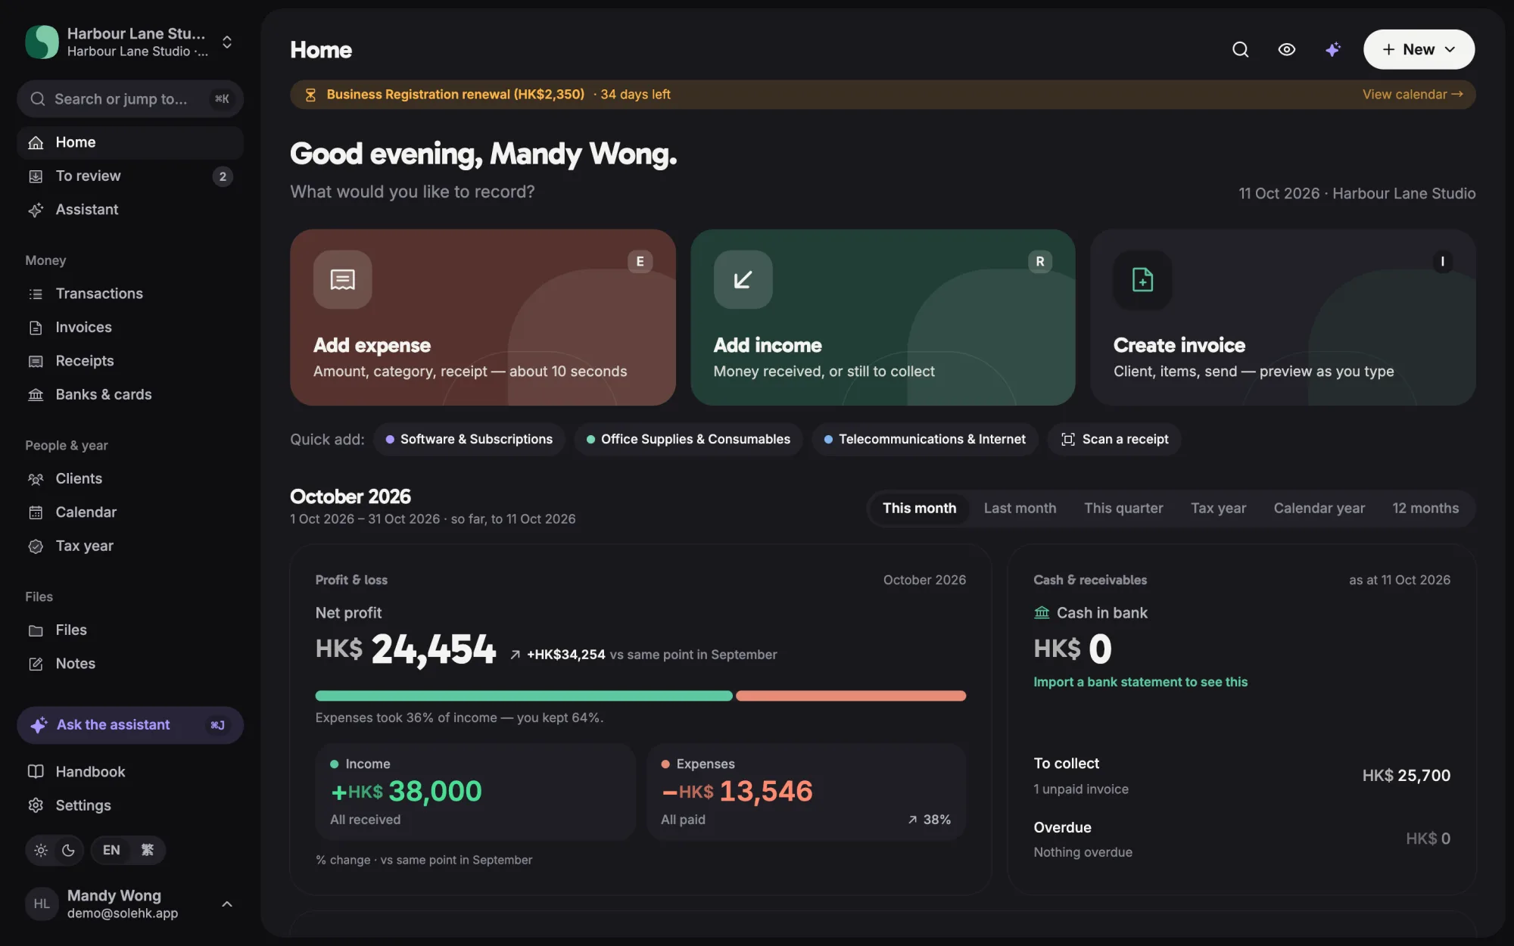1514x946 pixels.
Task: Click Ask the assistant button
Action: 130,725
